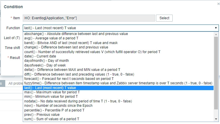Choose dayofmonth() function
Image resolution: width=220 pixels, height=124 pixels.
[118, 61]
